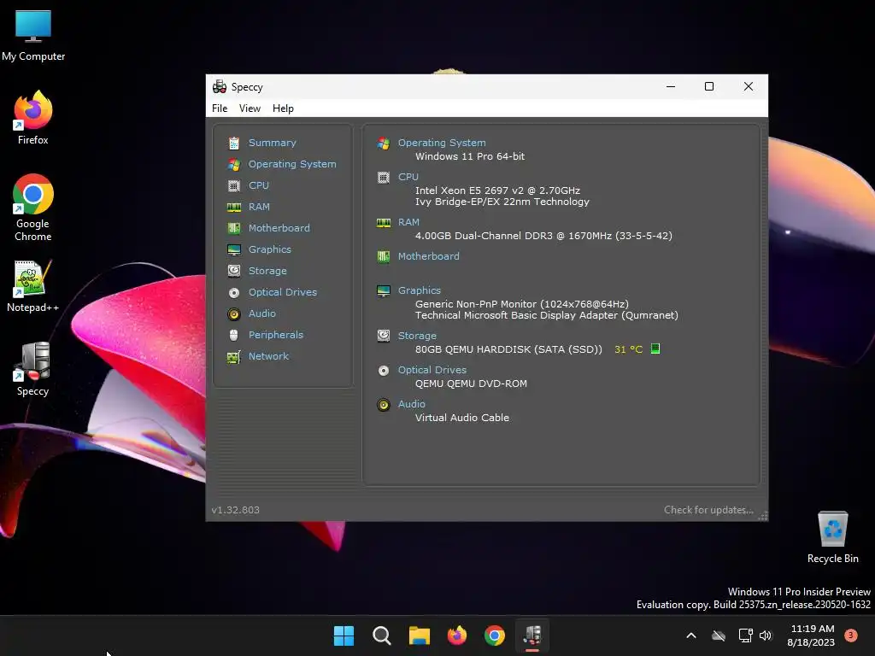Click the Operating System heading link in summary
The width and height of the screenshot is (875, 656).
[x=442, y=143]
